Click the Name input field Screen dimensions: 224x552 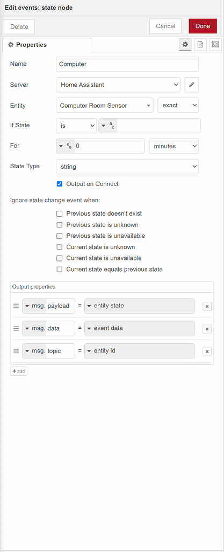[127, 64]
